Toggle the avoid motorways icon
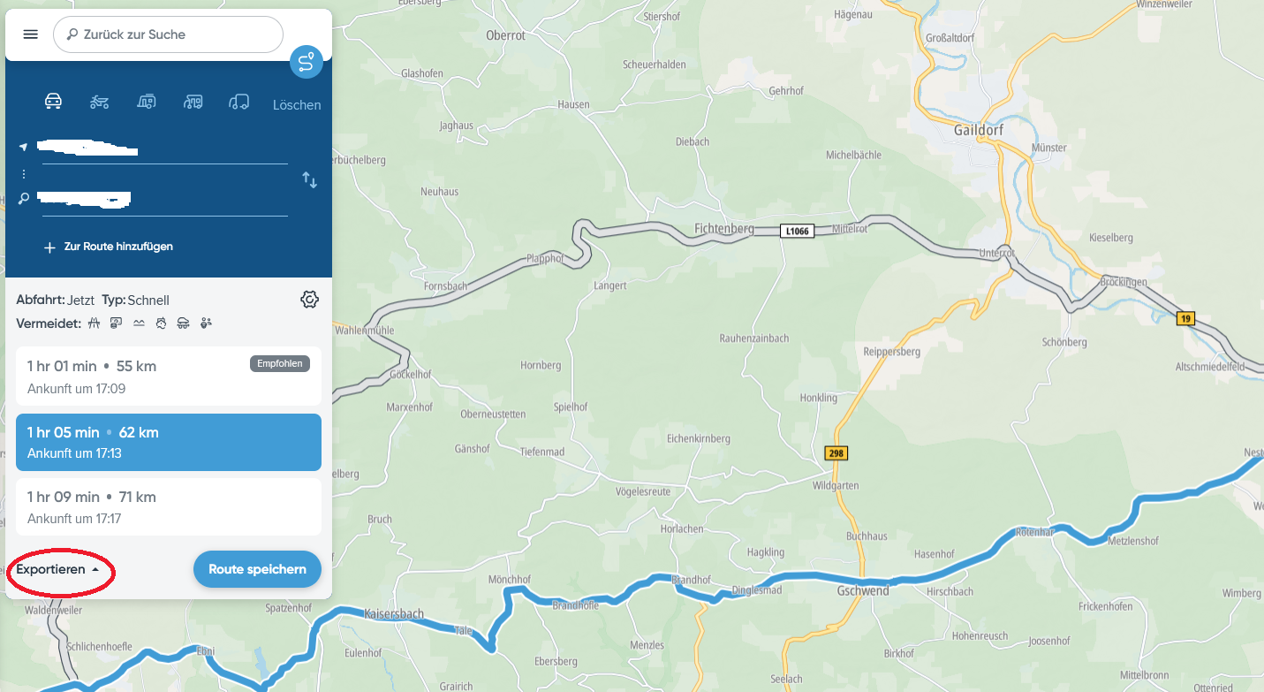This screenshot has width=1264, height=692. click(95, 323)
